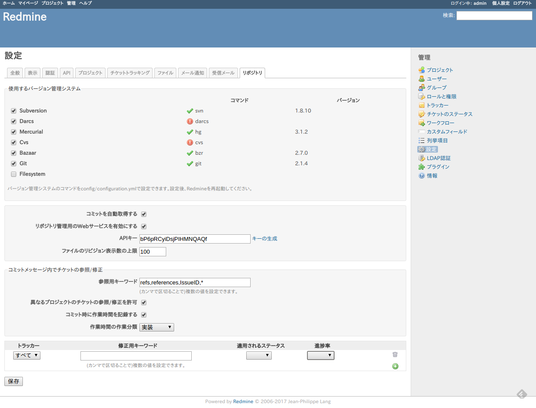Click the プラグイン puzzle icon
Image resolution: width=536 pixels, height=408 pixels.
click(422, 167)
